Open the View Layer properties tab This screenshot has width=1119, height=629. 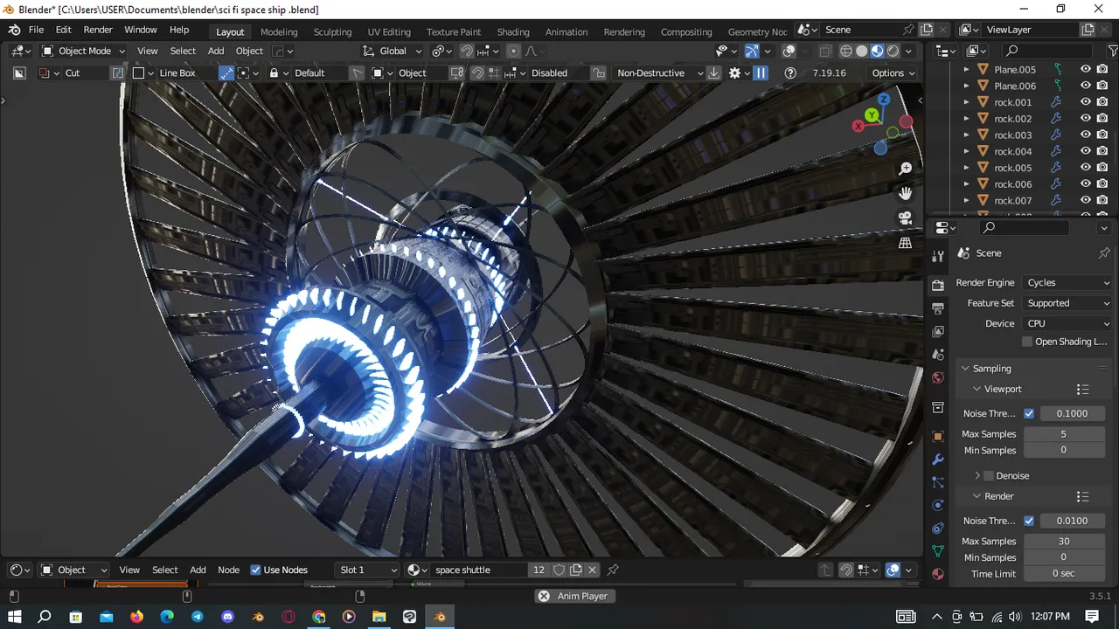[938, 331]
